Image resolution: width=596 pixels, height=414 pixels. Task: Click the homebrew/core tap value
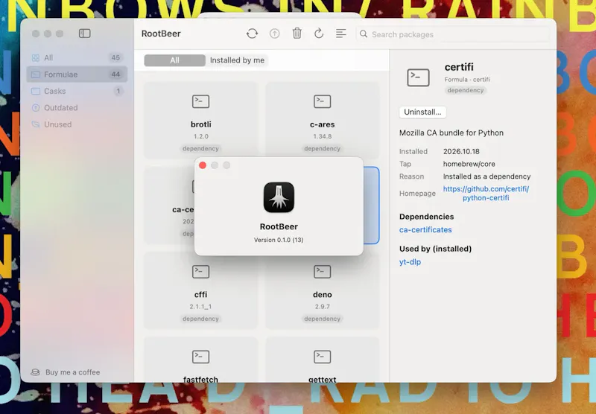click(x=469, y=164)
